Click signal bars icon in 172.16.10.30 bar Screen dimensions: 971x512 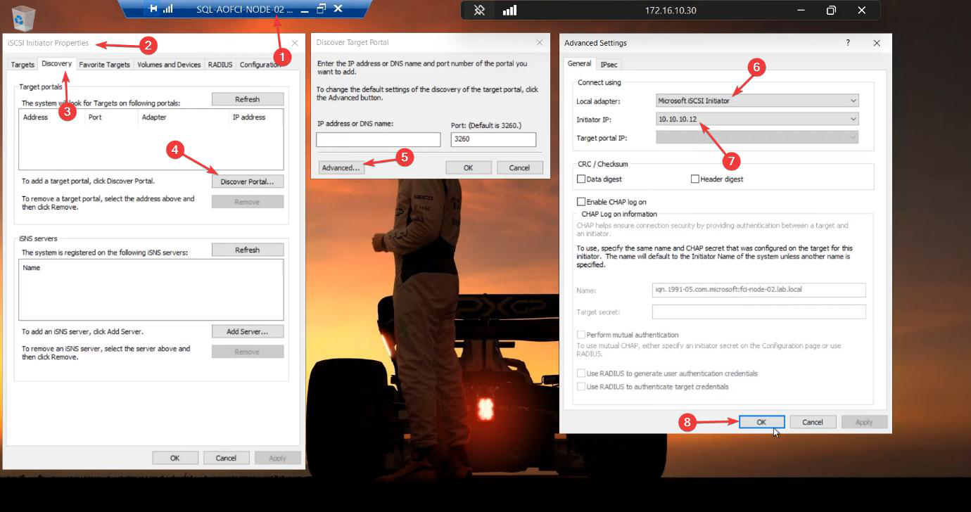[509, 11]
